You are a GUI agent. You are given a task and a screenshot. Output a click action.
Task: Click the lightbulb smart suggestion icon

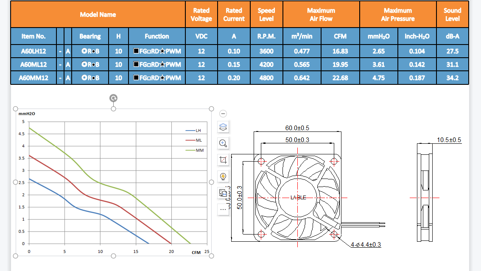click(x=224, y=176)
